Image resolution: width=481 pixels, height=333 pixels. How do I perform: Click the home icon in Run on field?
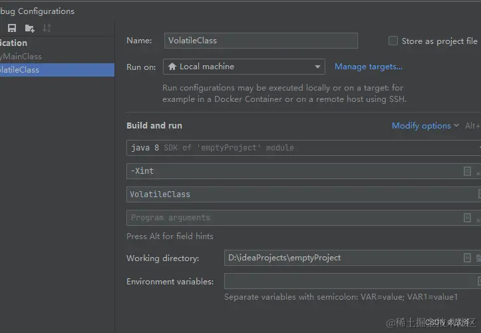coord(172,67)
